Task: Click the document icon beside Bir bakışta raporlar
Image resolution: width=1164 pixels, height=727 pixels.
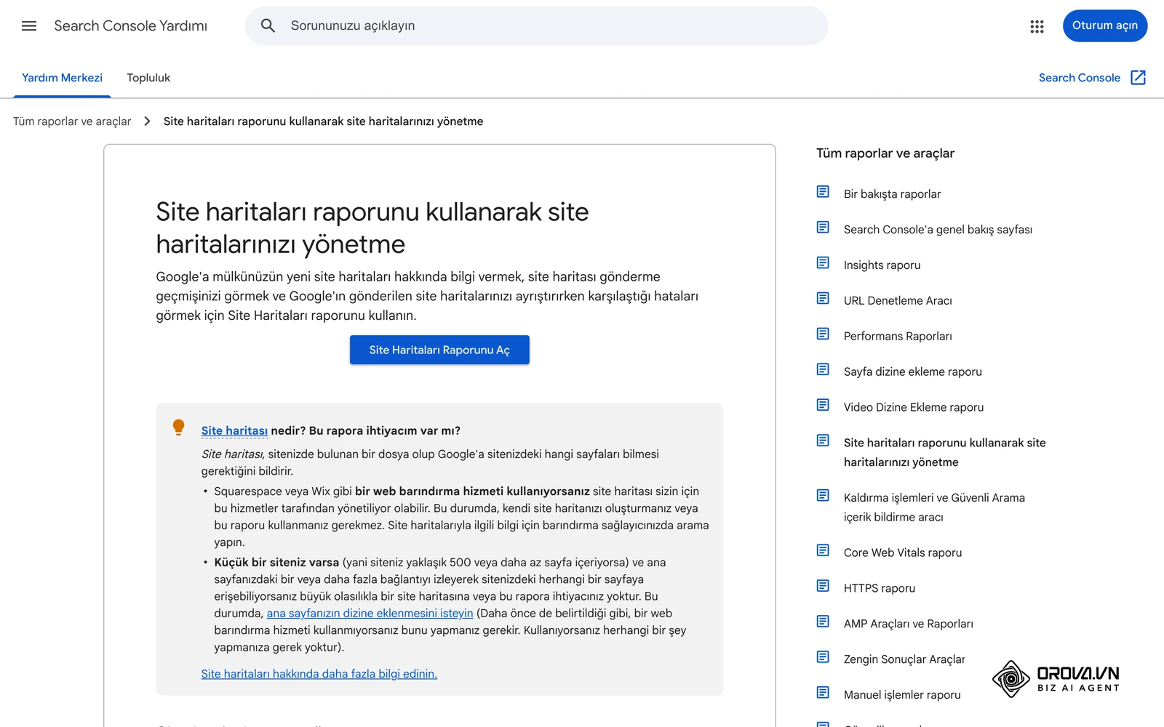Action: pyautogui.click(x=823, y=192)
